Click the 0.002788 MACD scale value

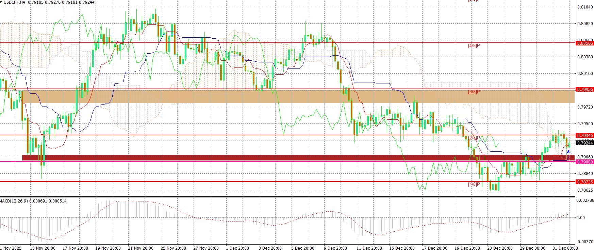(585, 200)
